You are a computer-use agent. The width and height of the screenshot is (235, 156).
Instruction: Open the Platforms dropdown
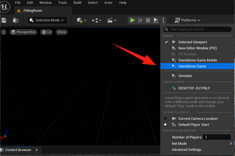[187, 20]
